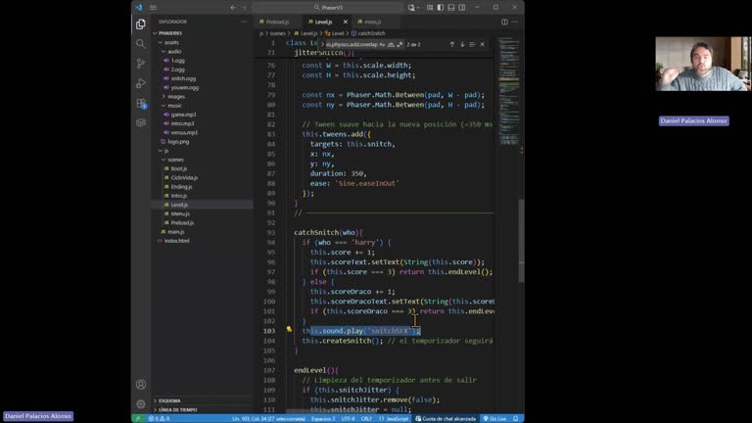Open errors and warnings count in the status bar
This screenshot has height=423, width=752.
[159, 419]
